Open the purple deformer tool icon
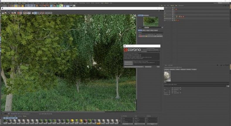 coord(64,6)
